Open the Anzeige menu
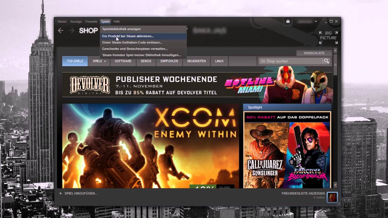Image resolution: width=388 pixels, height=218 pixels. coord(76,21)
